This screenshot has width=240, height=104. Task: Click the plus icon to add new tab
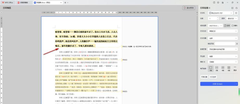point(65,3)
